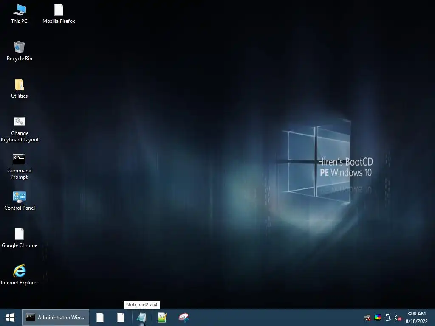Switch to Administrator command window in taskbar
This screenshot has height=326, width=435.
pyautogui.click(x=56, y=318)
